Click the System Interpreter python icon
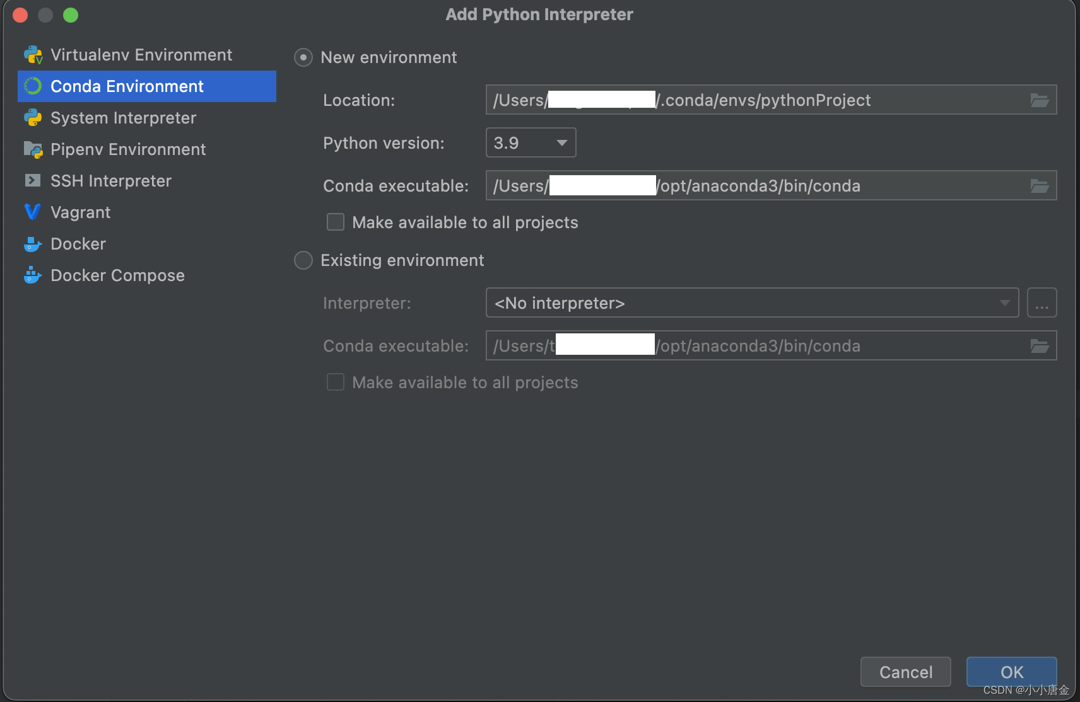 click(33, 118)
